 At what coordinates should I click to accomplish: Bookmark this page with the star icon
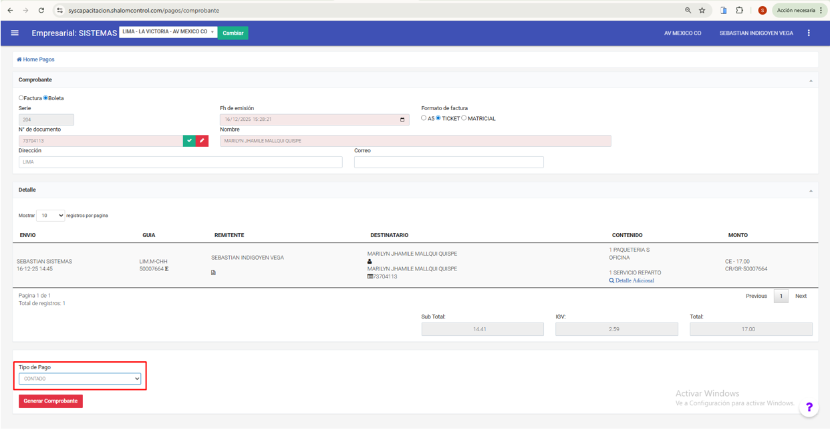pos(702,11)
